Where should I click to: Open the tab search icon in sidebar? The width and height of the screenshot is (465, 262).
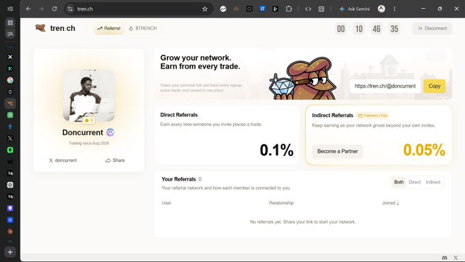(10, 34)
